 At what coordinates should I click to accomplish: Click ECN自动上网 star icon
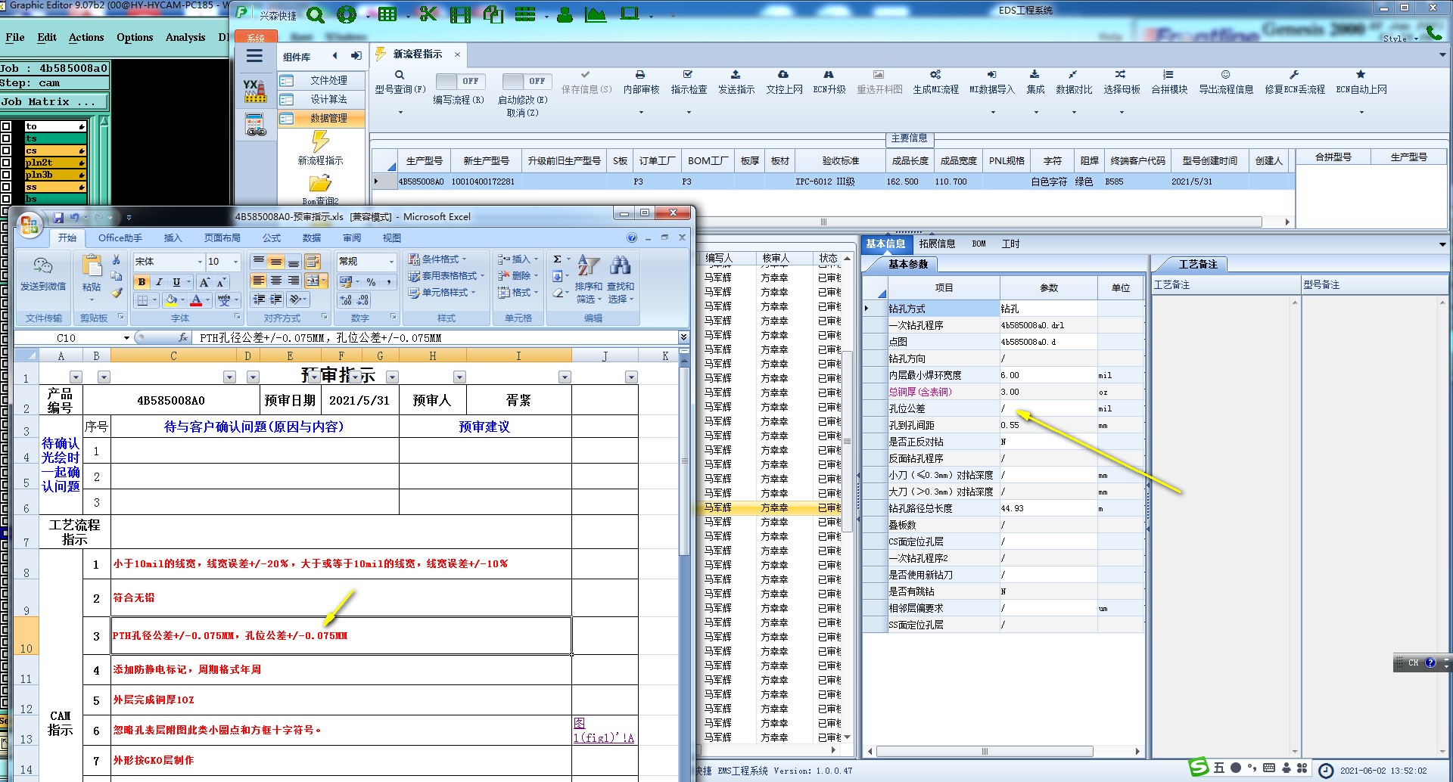[1361, 75]
